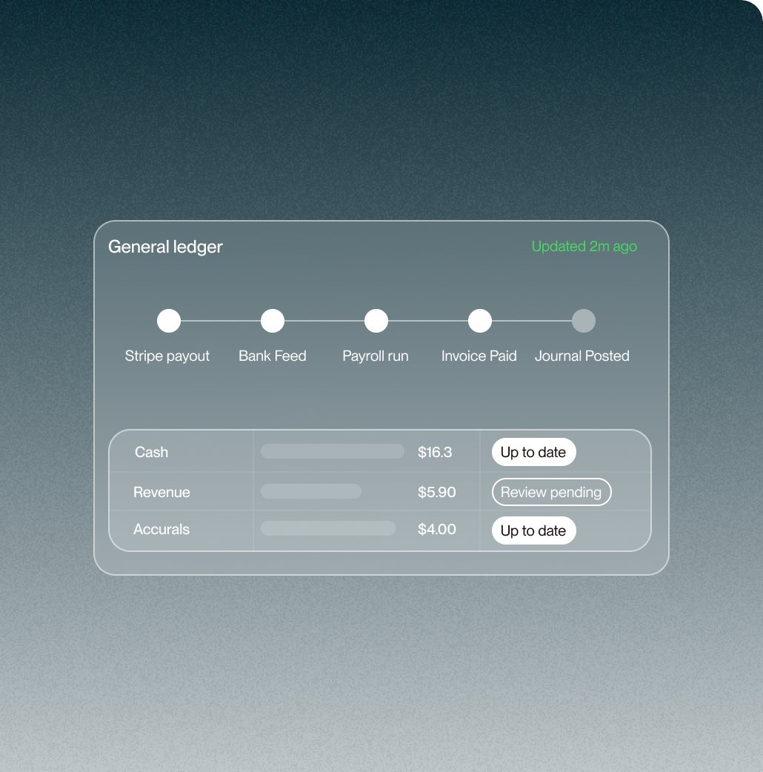The image size is (763, 772).
Task: Select the Accurals row label
Action: pyautogui.click(x=161, y=529)
